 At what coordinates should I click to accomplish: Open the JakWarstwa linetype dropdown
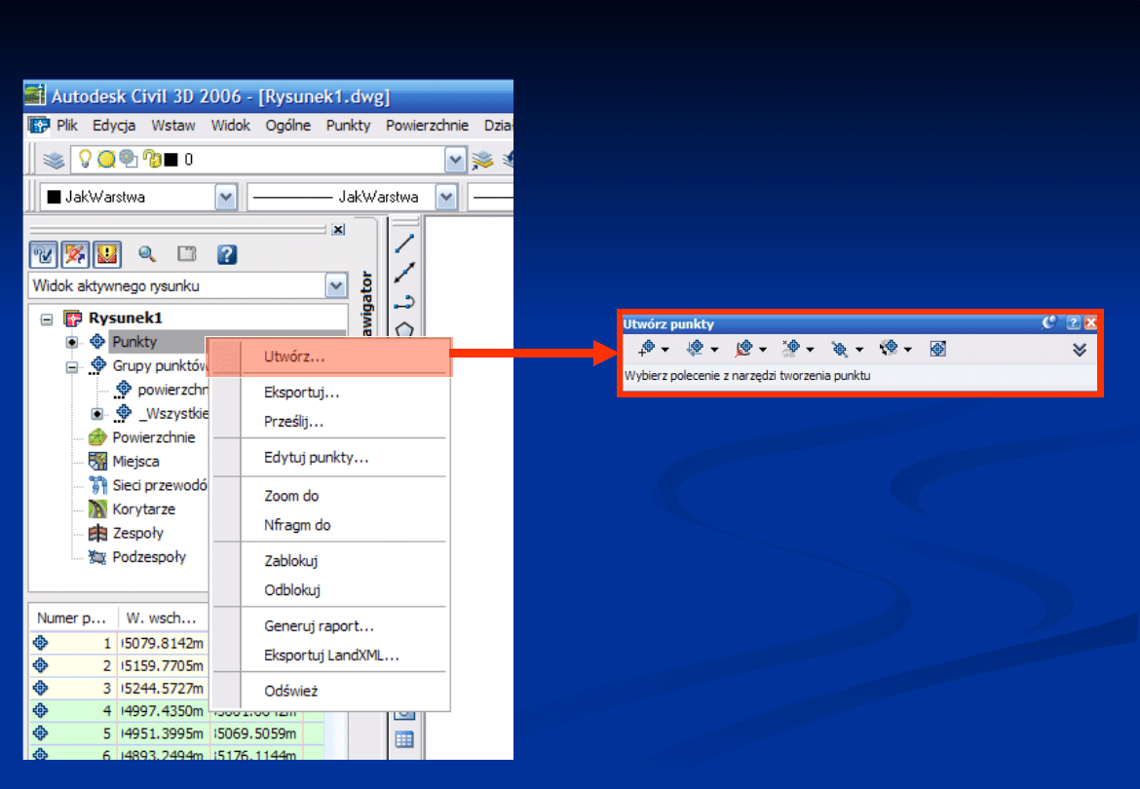coord(445,197)
